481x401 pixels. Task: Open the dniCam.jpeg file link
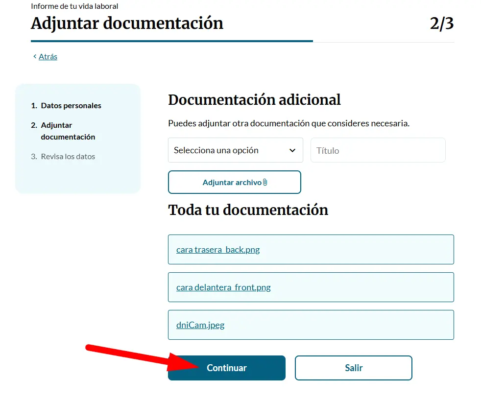pyautogui.click(x=200, y=325)
